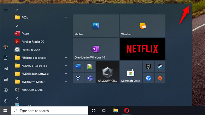The width and height of the screenshot is (205, 115).
Task: Switch to Opera browser on taskbar
Action: [127, 111]
